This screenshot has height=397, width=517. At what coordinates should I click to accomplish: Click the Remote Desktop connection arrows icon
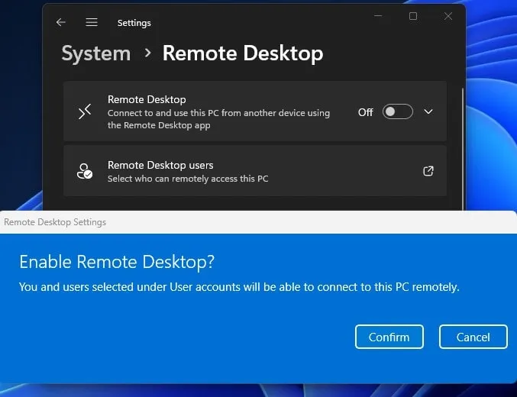coord(85,111)
